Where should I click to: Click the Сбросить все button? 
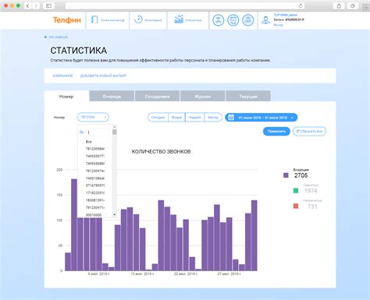(x=309, y=131)
